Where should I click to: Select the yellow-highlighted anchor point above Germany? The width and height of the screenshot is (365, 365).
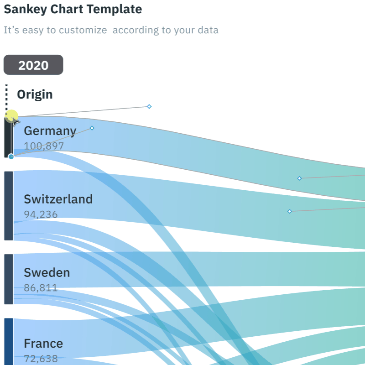[12, 116]
